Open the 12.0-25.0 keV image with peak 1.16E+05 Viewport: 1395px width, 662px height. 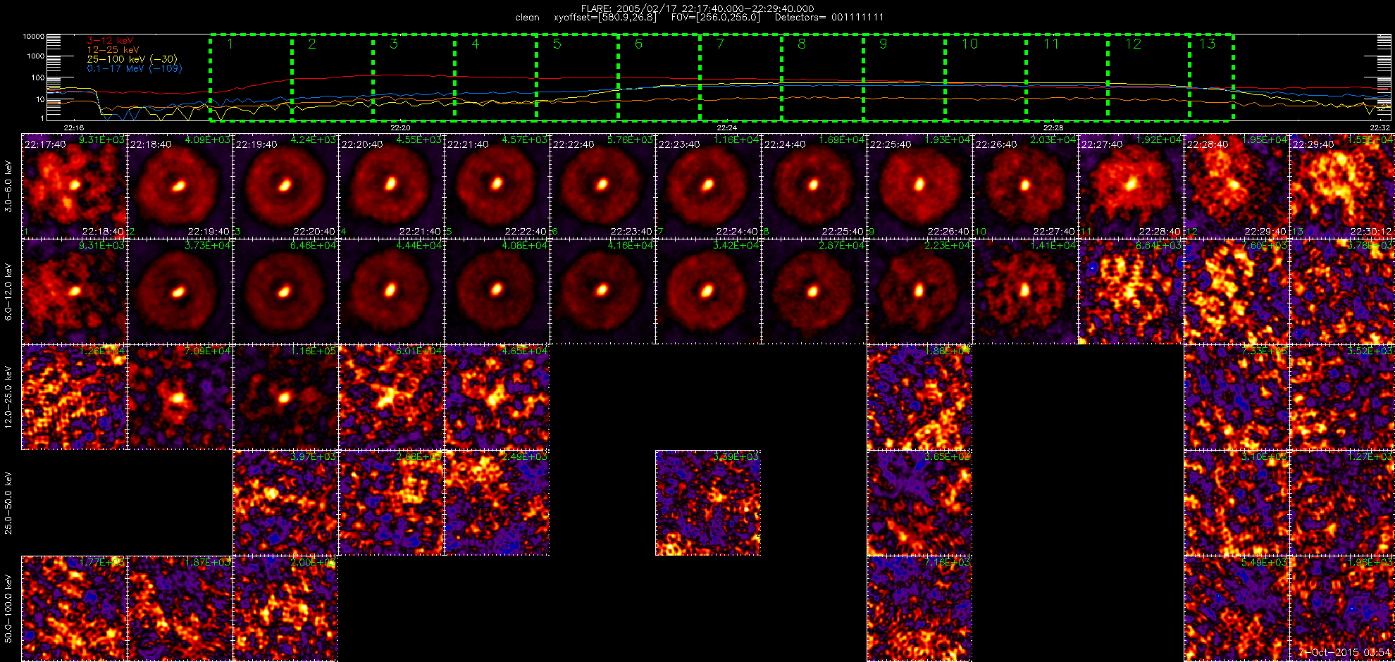click(x=285, y=397)
